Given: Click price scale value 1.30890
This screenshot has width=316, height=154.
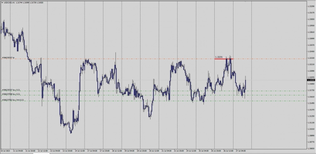Looking at the screenshot, I should [311, 136].
